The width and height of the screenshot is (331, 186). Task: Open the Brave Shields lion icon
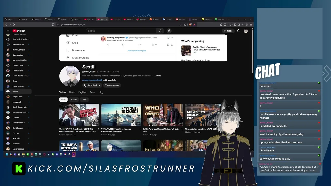tap(190, 25)
